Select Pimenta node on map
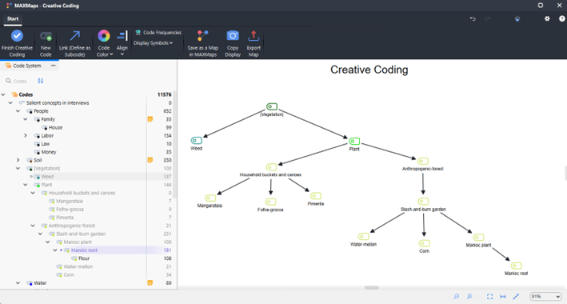The height and width of the screenshot is (304, 567). tap(316, 196)
